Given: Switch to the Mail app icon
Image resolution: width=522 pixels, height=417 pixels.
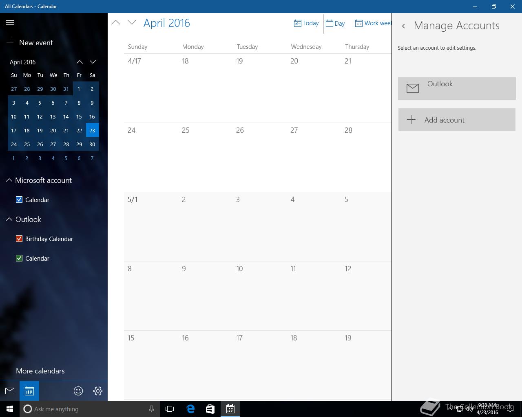Looking at the screenshot, I should 10,391.
